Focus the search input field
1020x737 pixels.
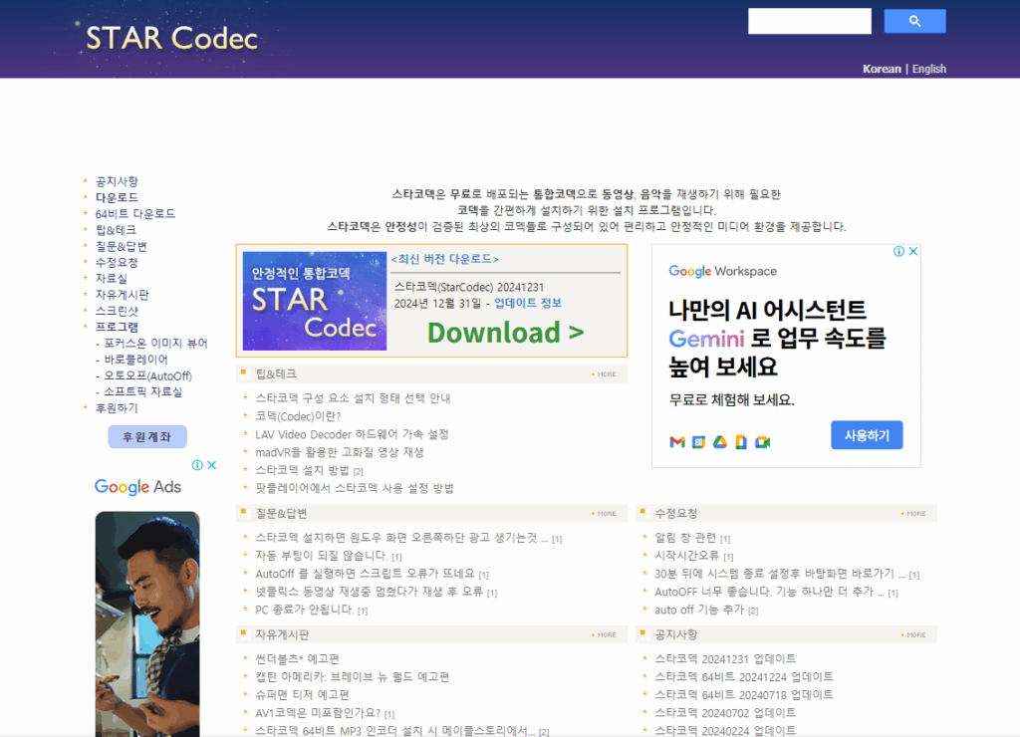(x=809, y=21)
